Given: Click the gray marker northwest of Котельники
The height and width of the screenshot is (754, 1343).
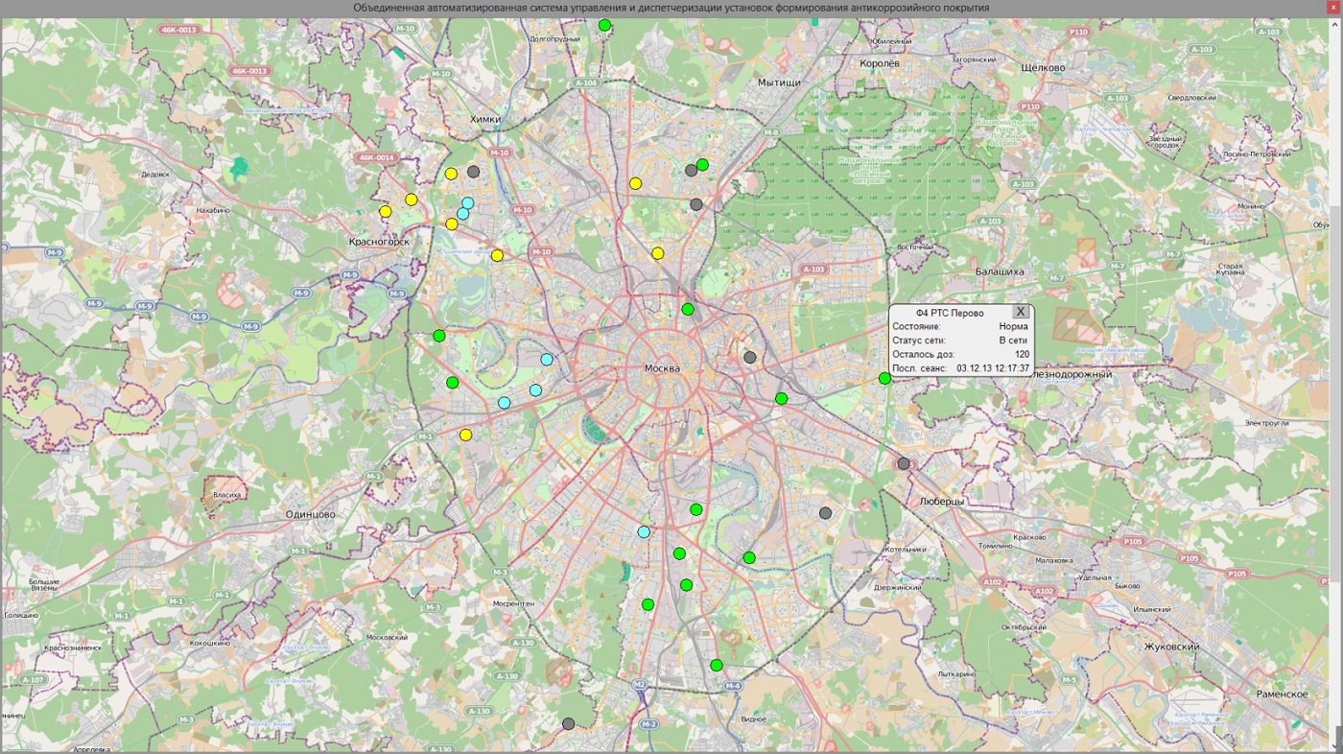Looking at the screenshot, I should pyautogui.click(x=825, y=513).
